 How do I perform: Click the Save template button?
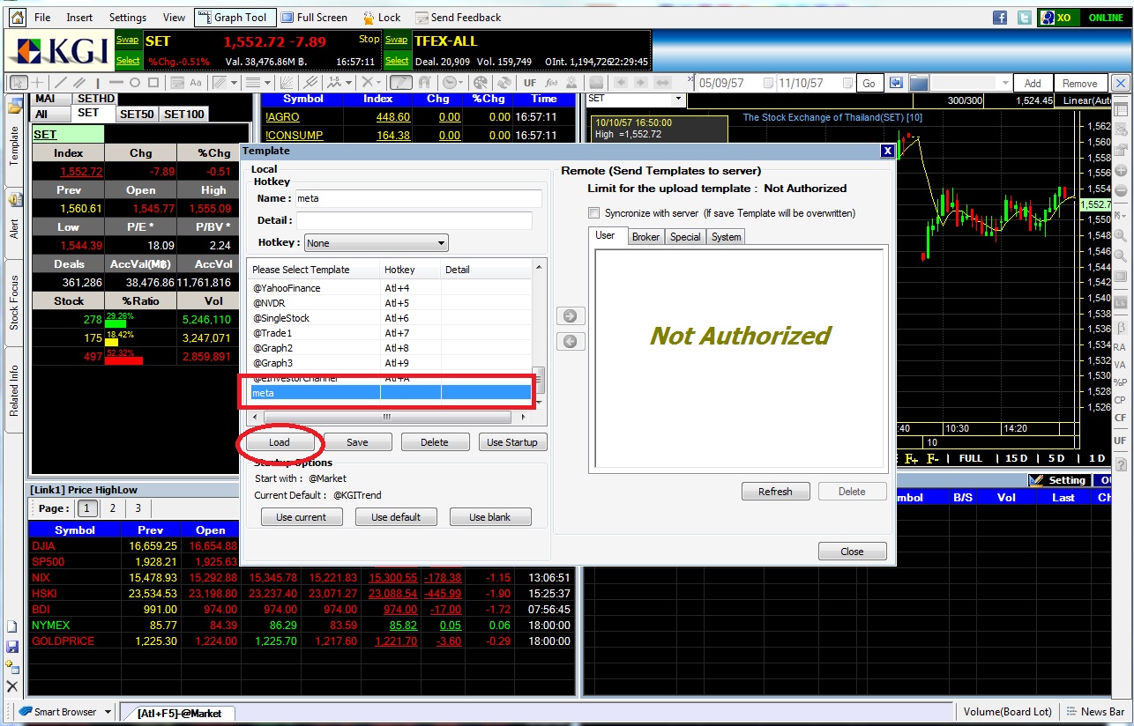[357, 442]
